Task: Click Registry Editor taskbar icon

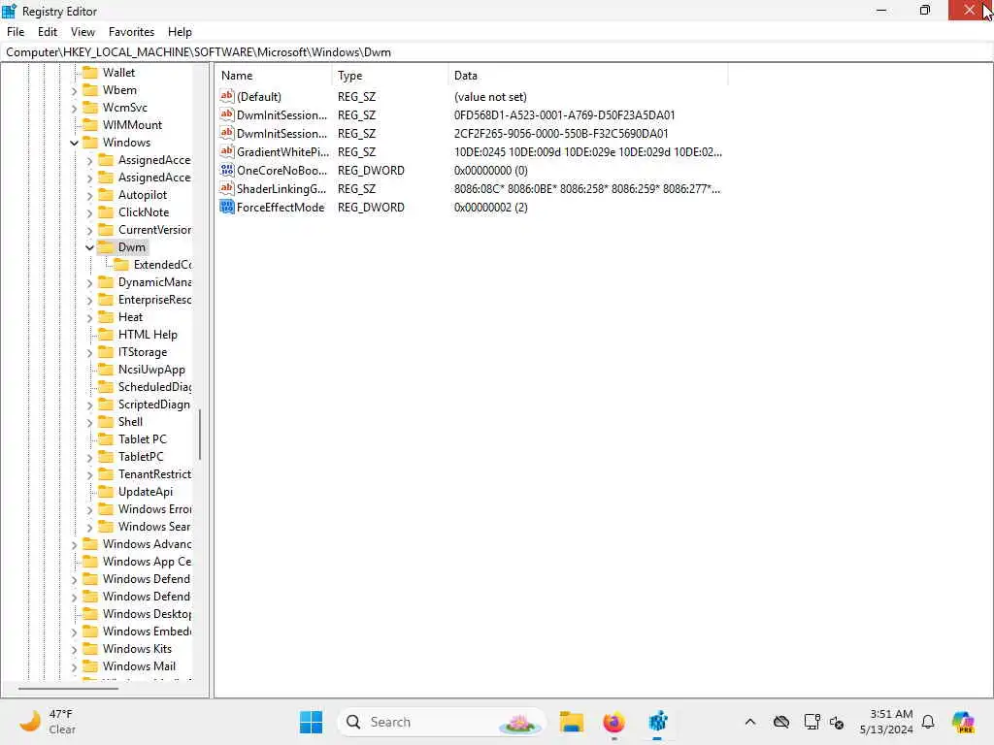Action: [x=658, y=722]
